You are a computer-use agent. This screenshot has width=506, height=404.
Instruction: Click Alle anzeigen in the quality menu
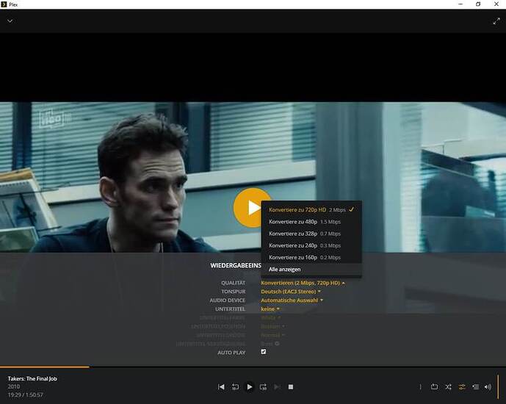[x=311, y=270]
